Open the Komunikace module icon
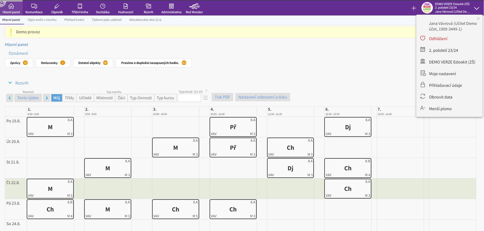 [34, 6]
